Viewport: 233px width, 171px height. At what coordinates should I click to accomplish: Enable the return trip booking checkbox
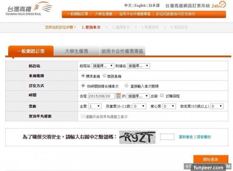click(162, 96)
